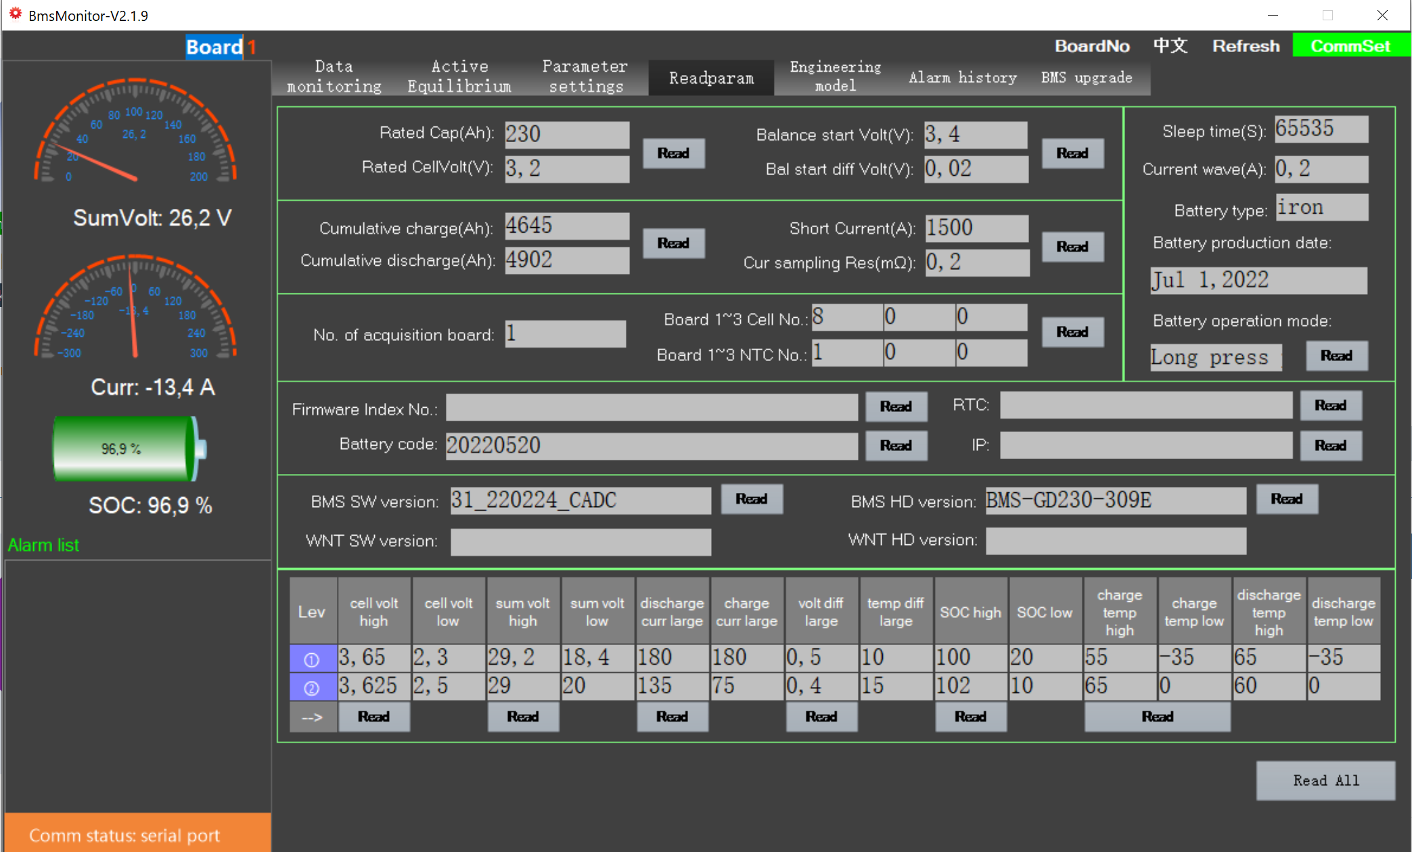Switch language with the 中文 button
The width and height of the screenshot is (1412, 852).
point(1170,46)
